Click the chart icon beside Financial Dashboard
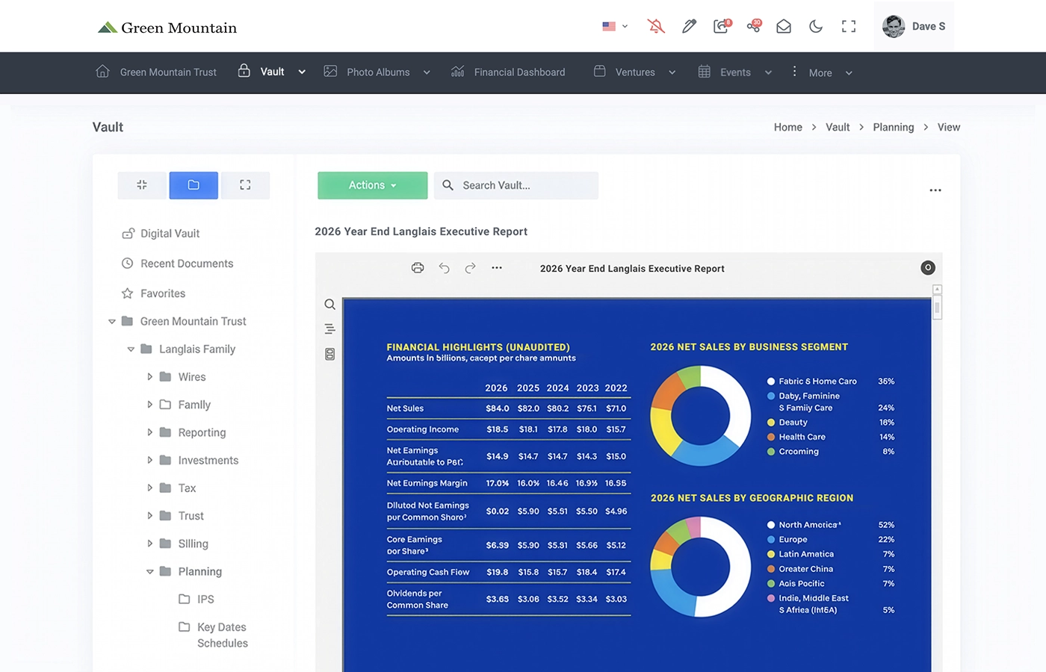This screenshot has height=672, width=1046. 458,72
